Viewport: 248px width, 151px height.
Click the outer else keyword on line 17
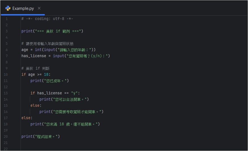click(26, 118)
